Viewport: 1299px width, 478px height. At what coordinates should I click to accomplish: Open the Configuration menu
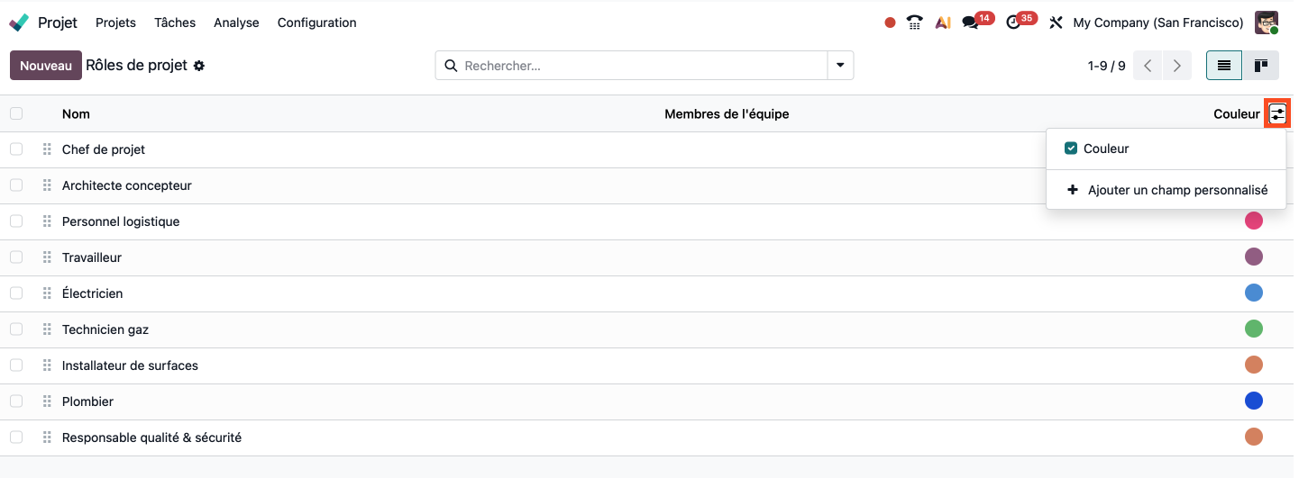316,23
